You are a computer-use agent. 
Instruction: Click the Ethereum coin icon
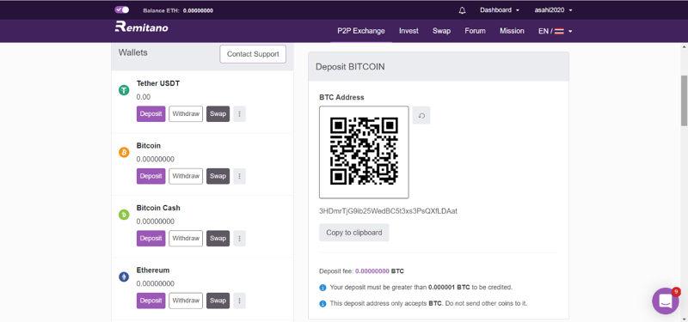pos(124,276)
